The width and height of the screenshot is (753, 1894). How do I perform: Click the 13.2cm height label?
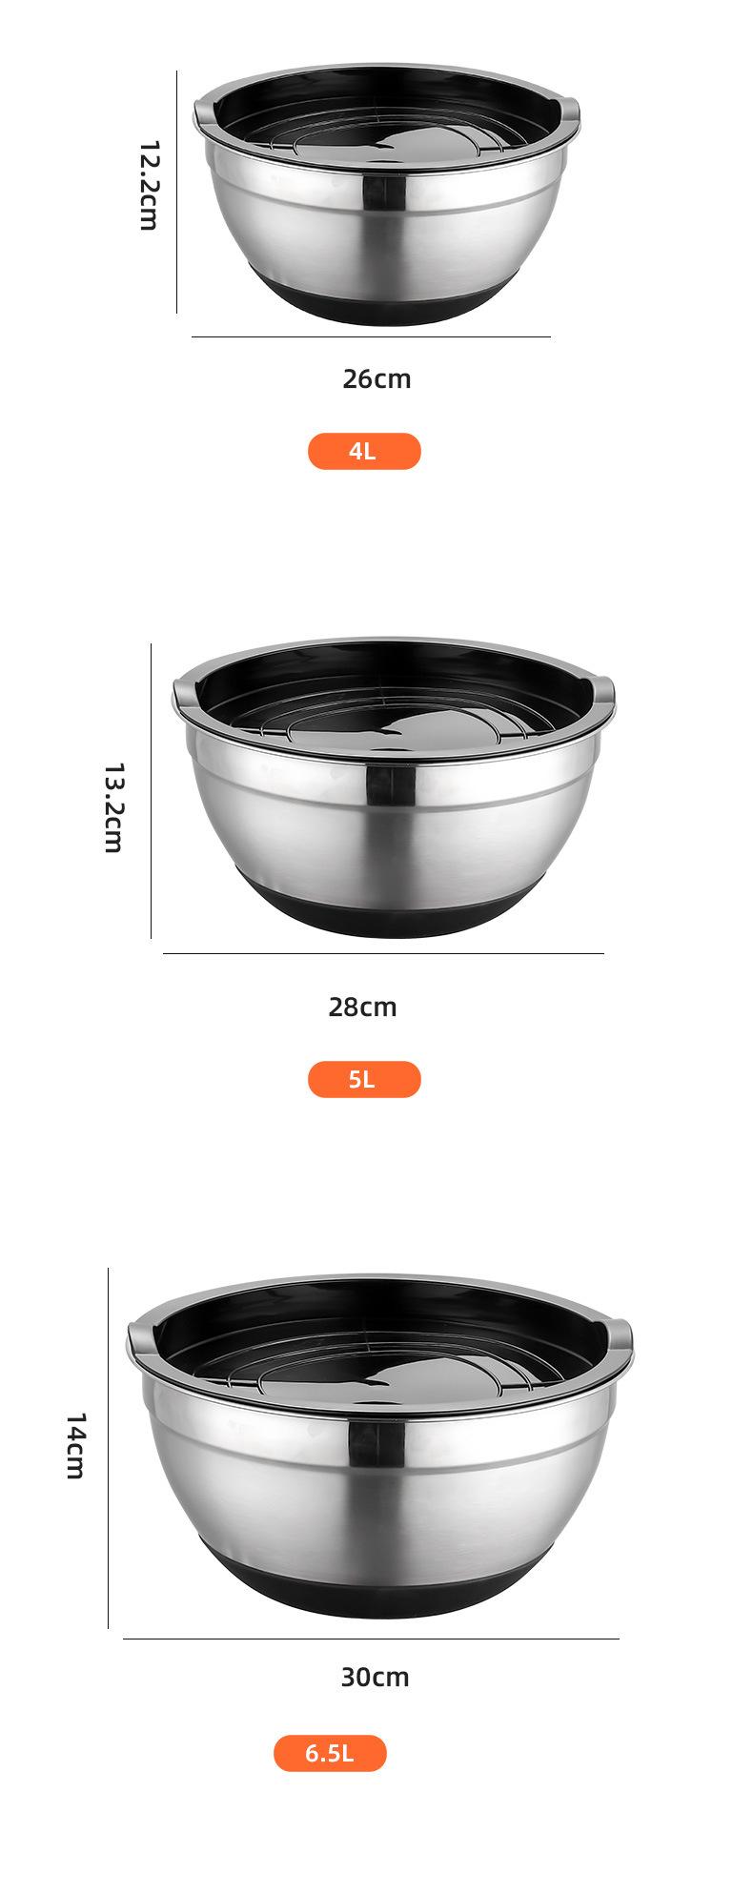pyautogui.click(x=113, y=806)
